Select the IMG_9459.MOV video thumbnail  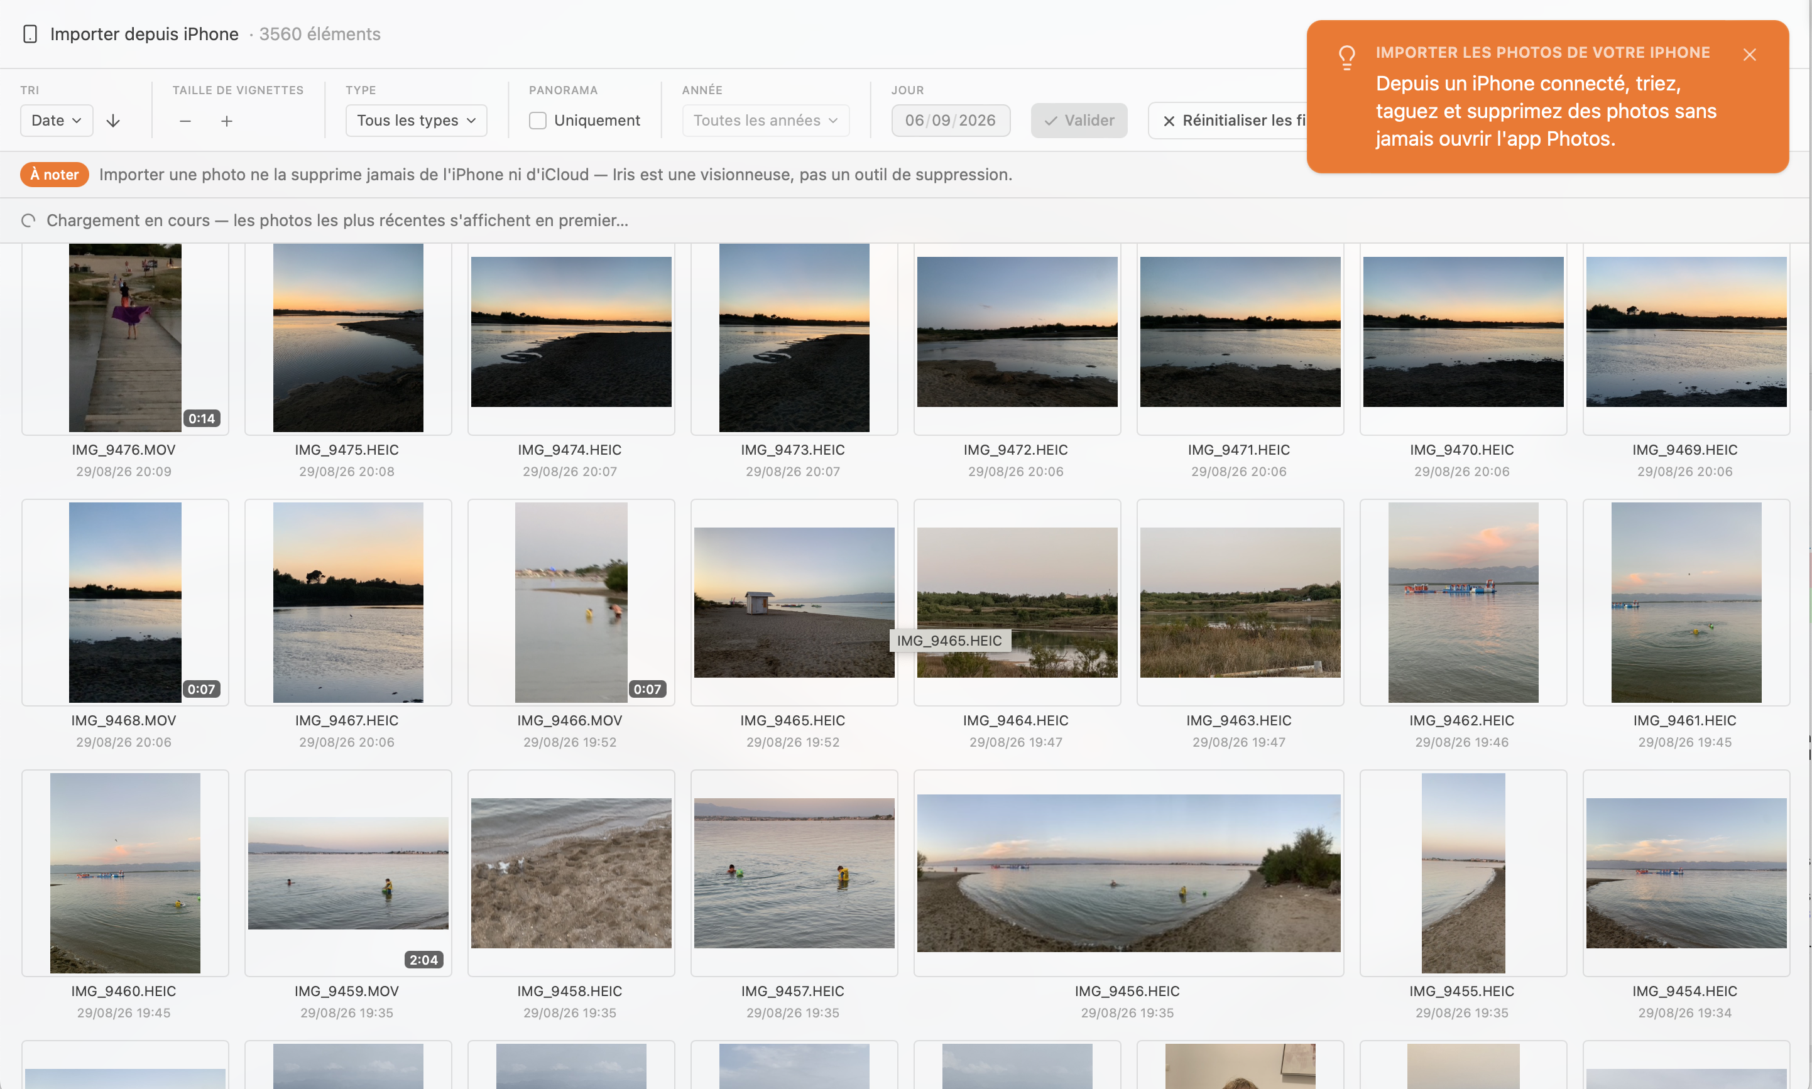coord(348,873)
